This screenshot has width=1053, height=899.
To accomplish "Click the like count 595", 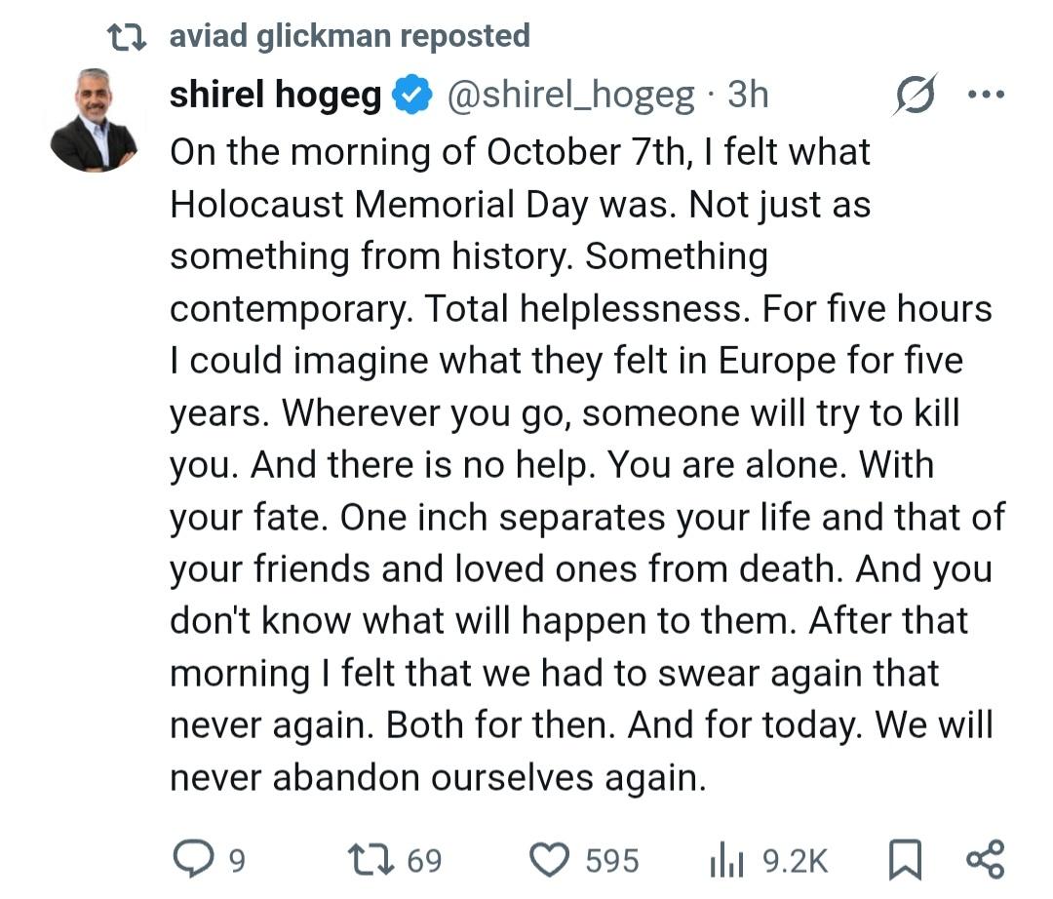I will (x=612, y=861).
